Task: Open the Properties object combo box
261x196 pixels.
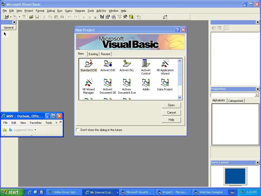Action: point(235,95)
